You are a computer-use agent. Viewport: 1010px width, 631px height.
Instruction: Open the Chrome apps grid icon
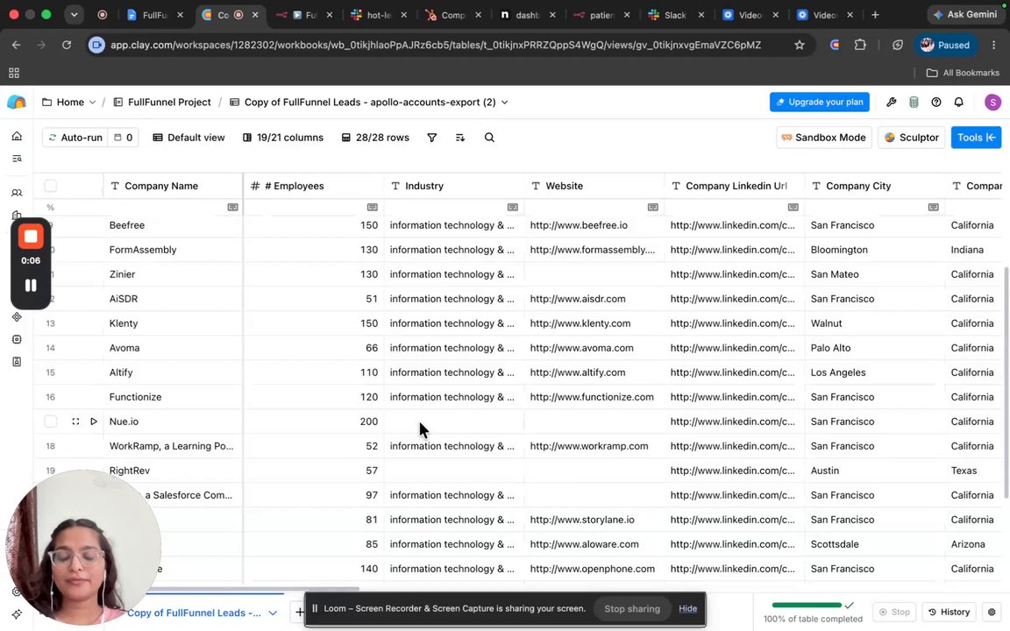pyautogui.click(x=13, y=73)
